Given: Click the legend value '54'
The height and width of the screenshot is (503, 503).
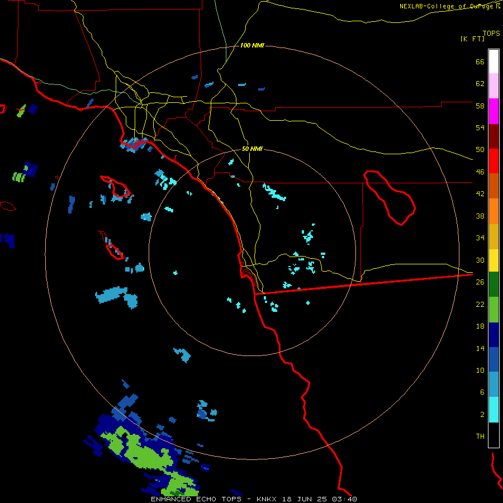Looking at the screenshot, I should coord(480,127).
